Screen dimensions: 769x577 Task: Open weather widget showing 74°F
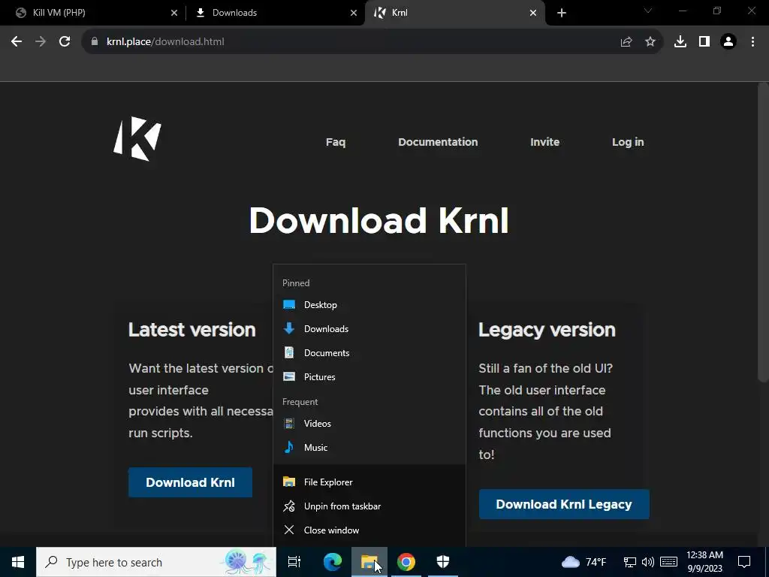pos(584,562)
